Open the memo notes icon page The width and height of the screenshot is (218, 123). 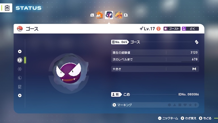[20, 87]
